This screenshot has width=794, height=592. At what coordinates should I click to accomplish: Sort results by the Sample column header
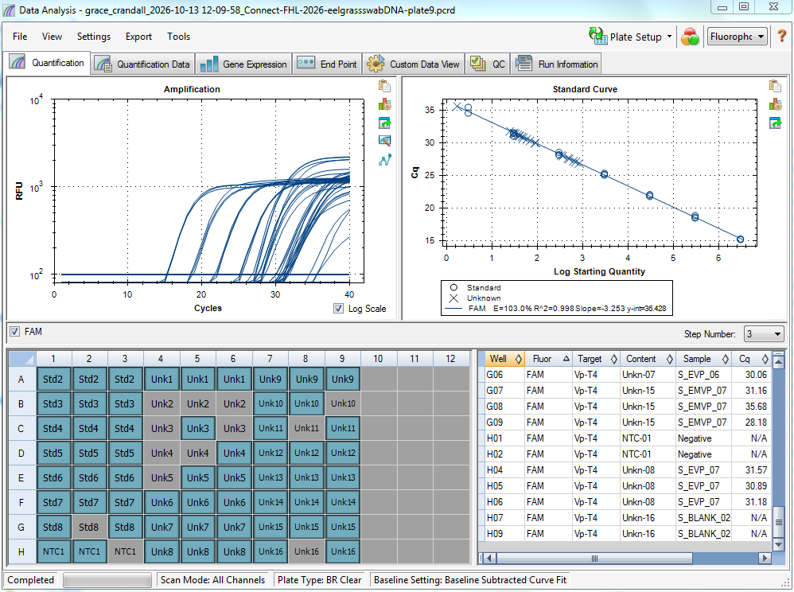point(704,359)
